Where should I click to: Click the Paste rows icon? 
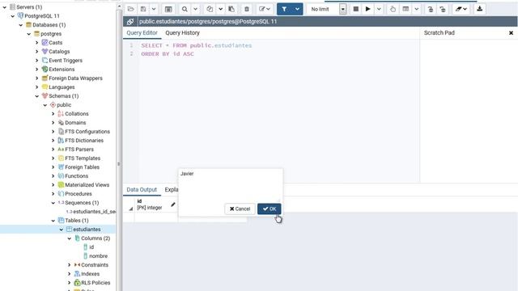point(231,9)
